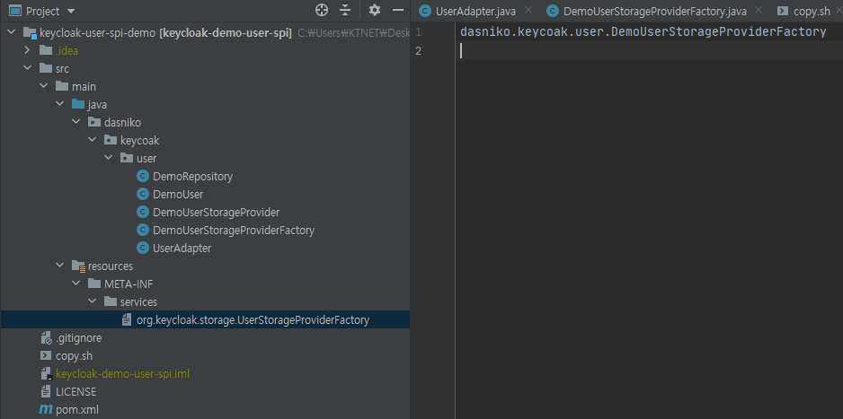843x419 pixels.
Task: Hide the Project panel with minus icon
Action: (x=398, y=10)
